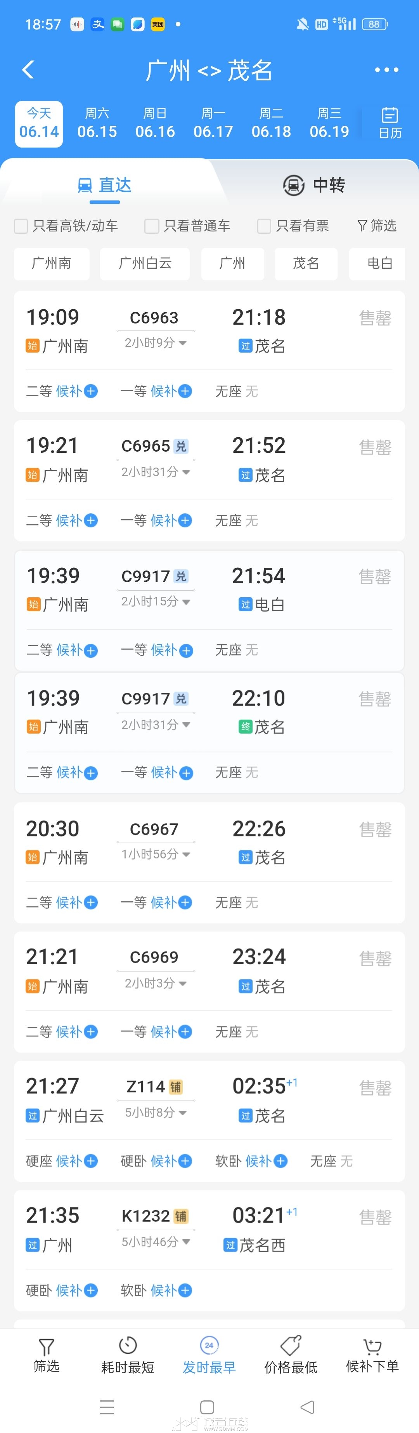This screenshot has height=1433, width=419.
Task: Select date tab 周六 06.15
Action: coord(97,123)
